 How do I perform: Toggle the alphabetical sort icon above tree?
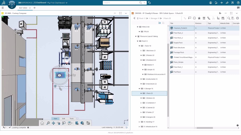tap(160, 23)
